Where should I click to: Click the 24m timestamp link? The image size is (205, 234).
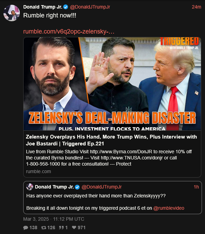pyautogui.click(x=196, y=7)
